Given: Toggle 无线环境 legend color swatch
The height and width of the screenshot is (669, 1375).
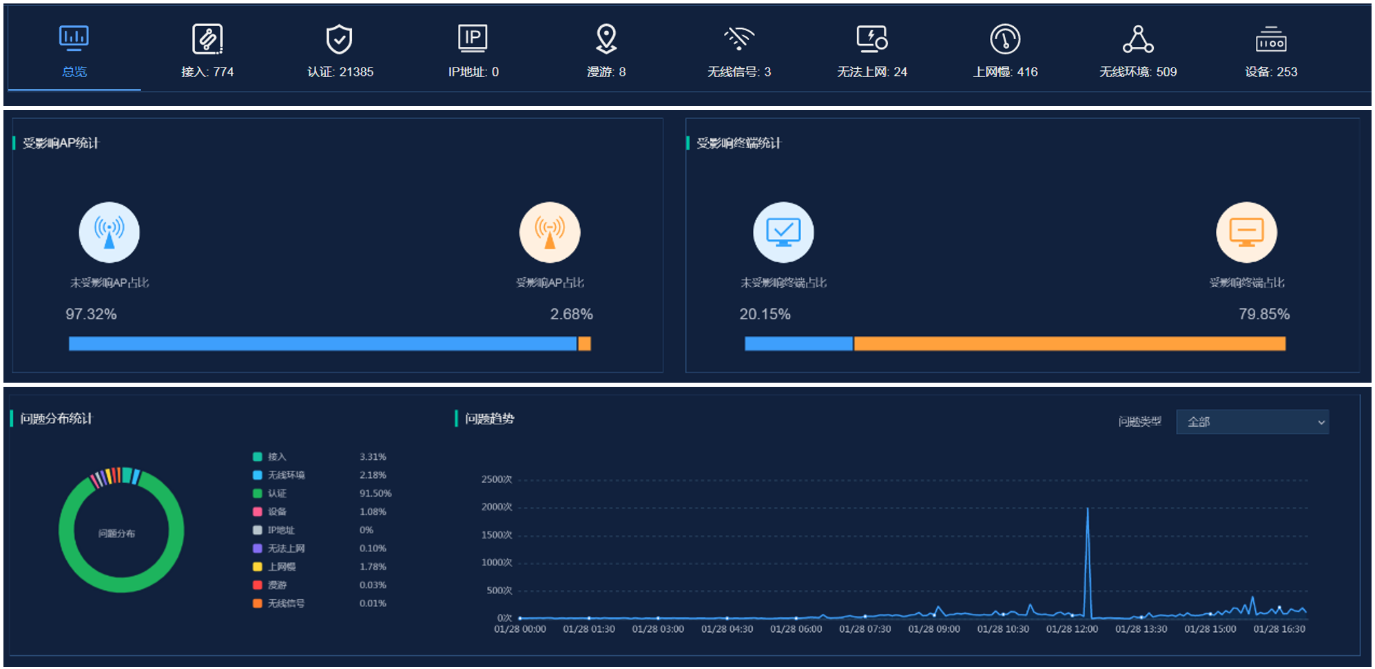Looking at the screenshot, I should 257,475.
